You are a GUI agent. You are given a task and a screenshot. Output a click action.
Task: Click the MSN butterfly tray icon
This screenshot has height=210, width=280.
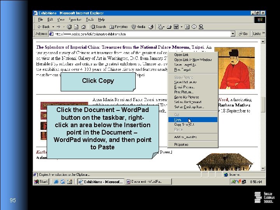tap(238, 182)
